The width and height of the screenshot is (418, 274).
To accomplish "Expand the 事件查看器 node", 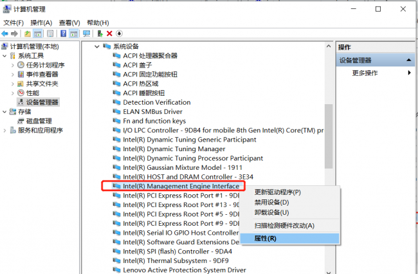I will (12, 75).
